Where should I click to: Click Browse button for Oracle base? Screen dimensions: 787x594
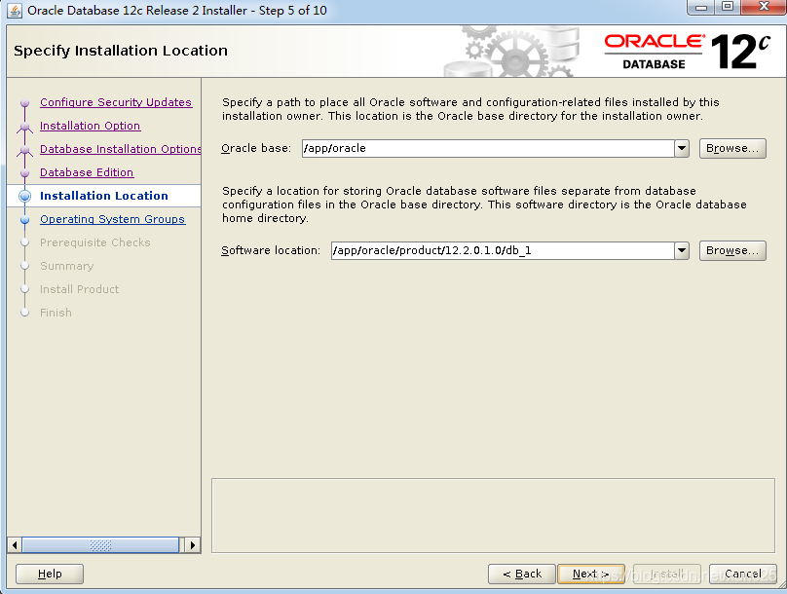click(x=732, y=148)
